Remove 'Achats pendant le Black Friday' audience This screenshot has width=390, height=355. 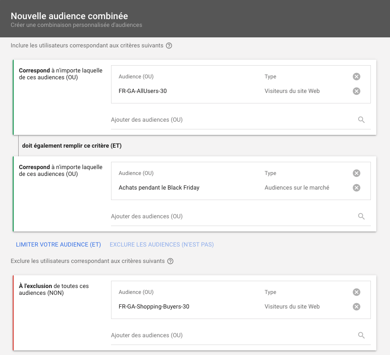tap(356, 188)
